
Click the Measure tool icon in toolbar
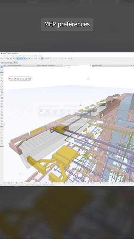coord(45,59)
